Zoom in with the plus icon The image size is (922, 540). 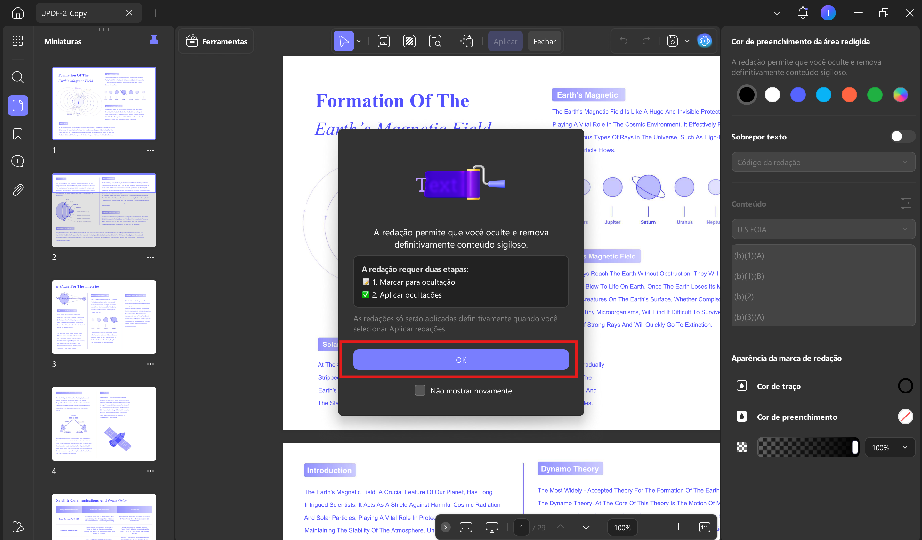click(x=678, y=527)
